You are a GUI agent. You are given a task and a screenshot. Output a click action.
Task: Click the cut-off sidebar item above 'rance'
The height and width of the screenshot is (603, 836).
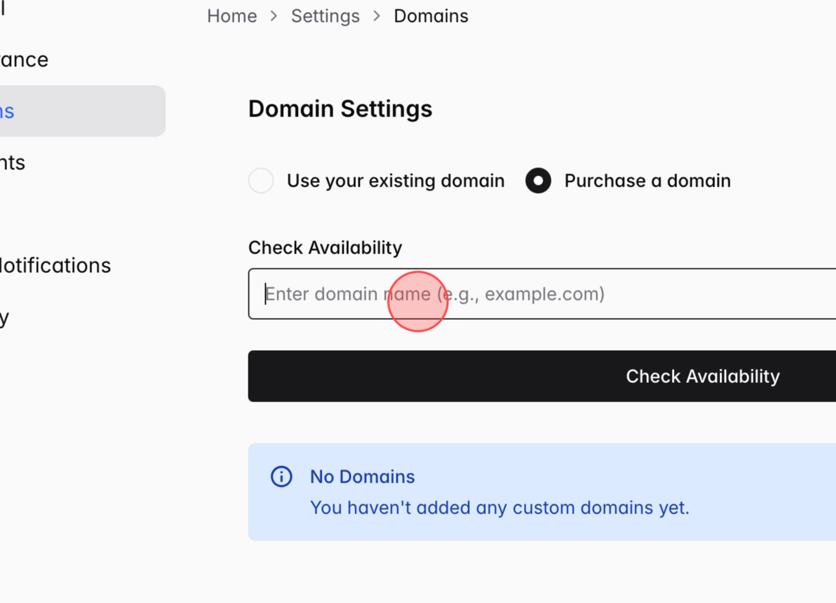coord(3,10)
